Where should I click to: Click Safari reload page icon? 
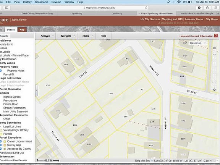pos(146,8)
